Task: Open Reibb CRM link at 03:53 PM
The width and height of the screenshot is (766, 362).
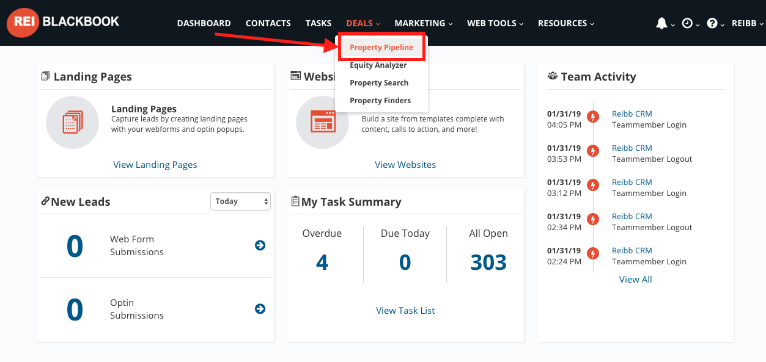Action: [x=632, y=148]
